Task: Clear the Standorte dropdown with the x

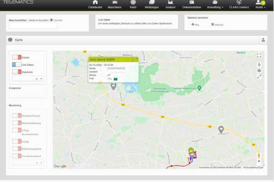Action: point(37,79)
